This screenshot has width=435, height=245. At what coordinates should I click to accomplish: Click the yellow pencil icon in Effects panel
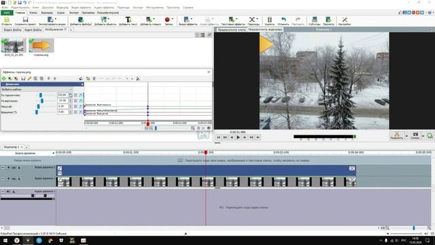(x=29, y=79)
